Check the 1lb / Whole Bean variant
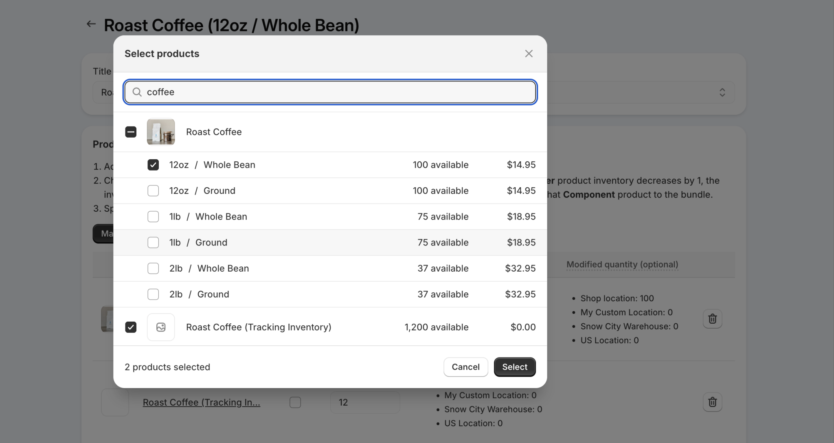The image size is (834, 443). click(153, 216)
